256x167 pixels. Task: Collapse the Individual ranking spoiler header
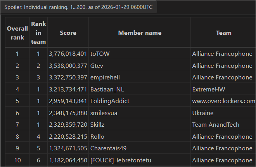click(x=78, y=7)
